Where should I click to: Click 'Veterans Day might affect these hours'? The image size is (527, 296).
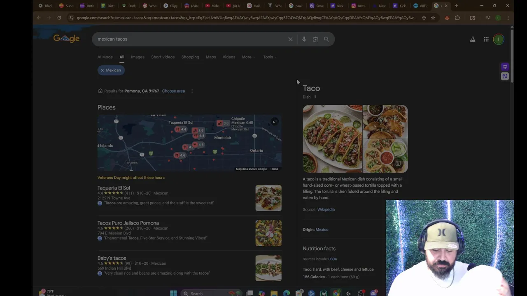(131, 178)
